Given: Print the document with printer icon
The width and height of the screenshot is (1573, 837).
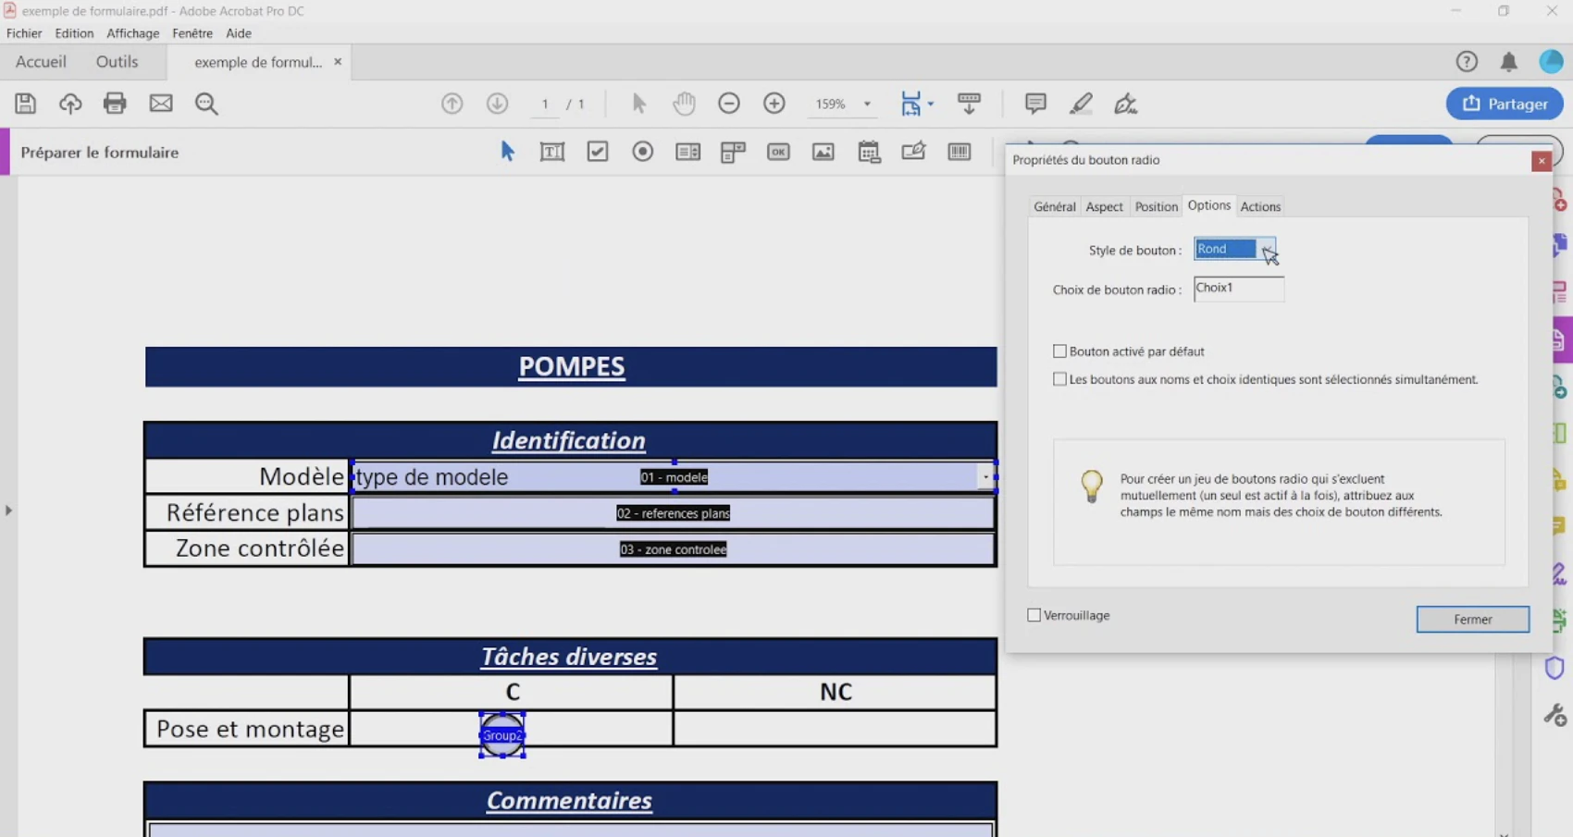Looking at the screenshot, I should [x=115, y=104].
